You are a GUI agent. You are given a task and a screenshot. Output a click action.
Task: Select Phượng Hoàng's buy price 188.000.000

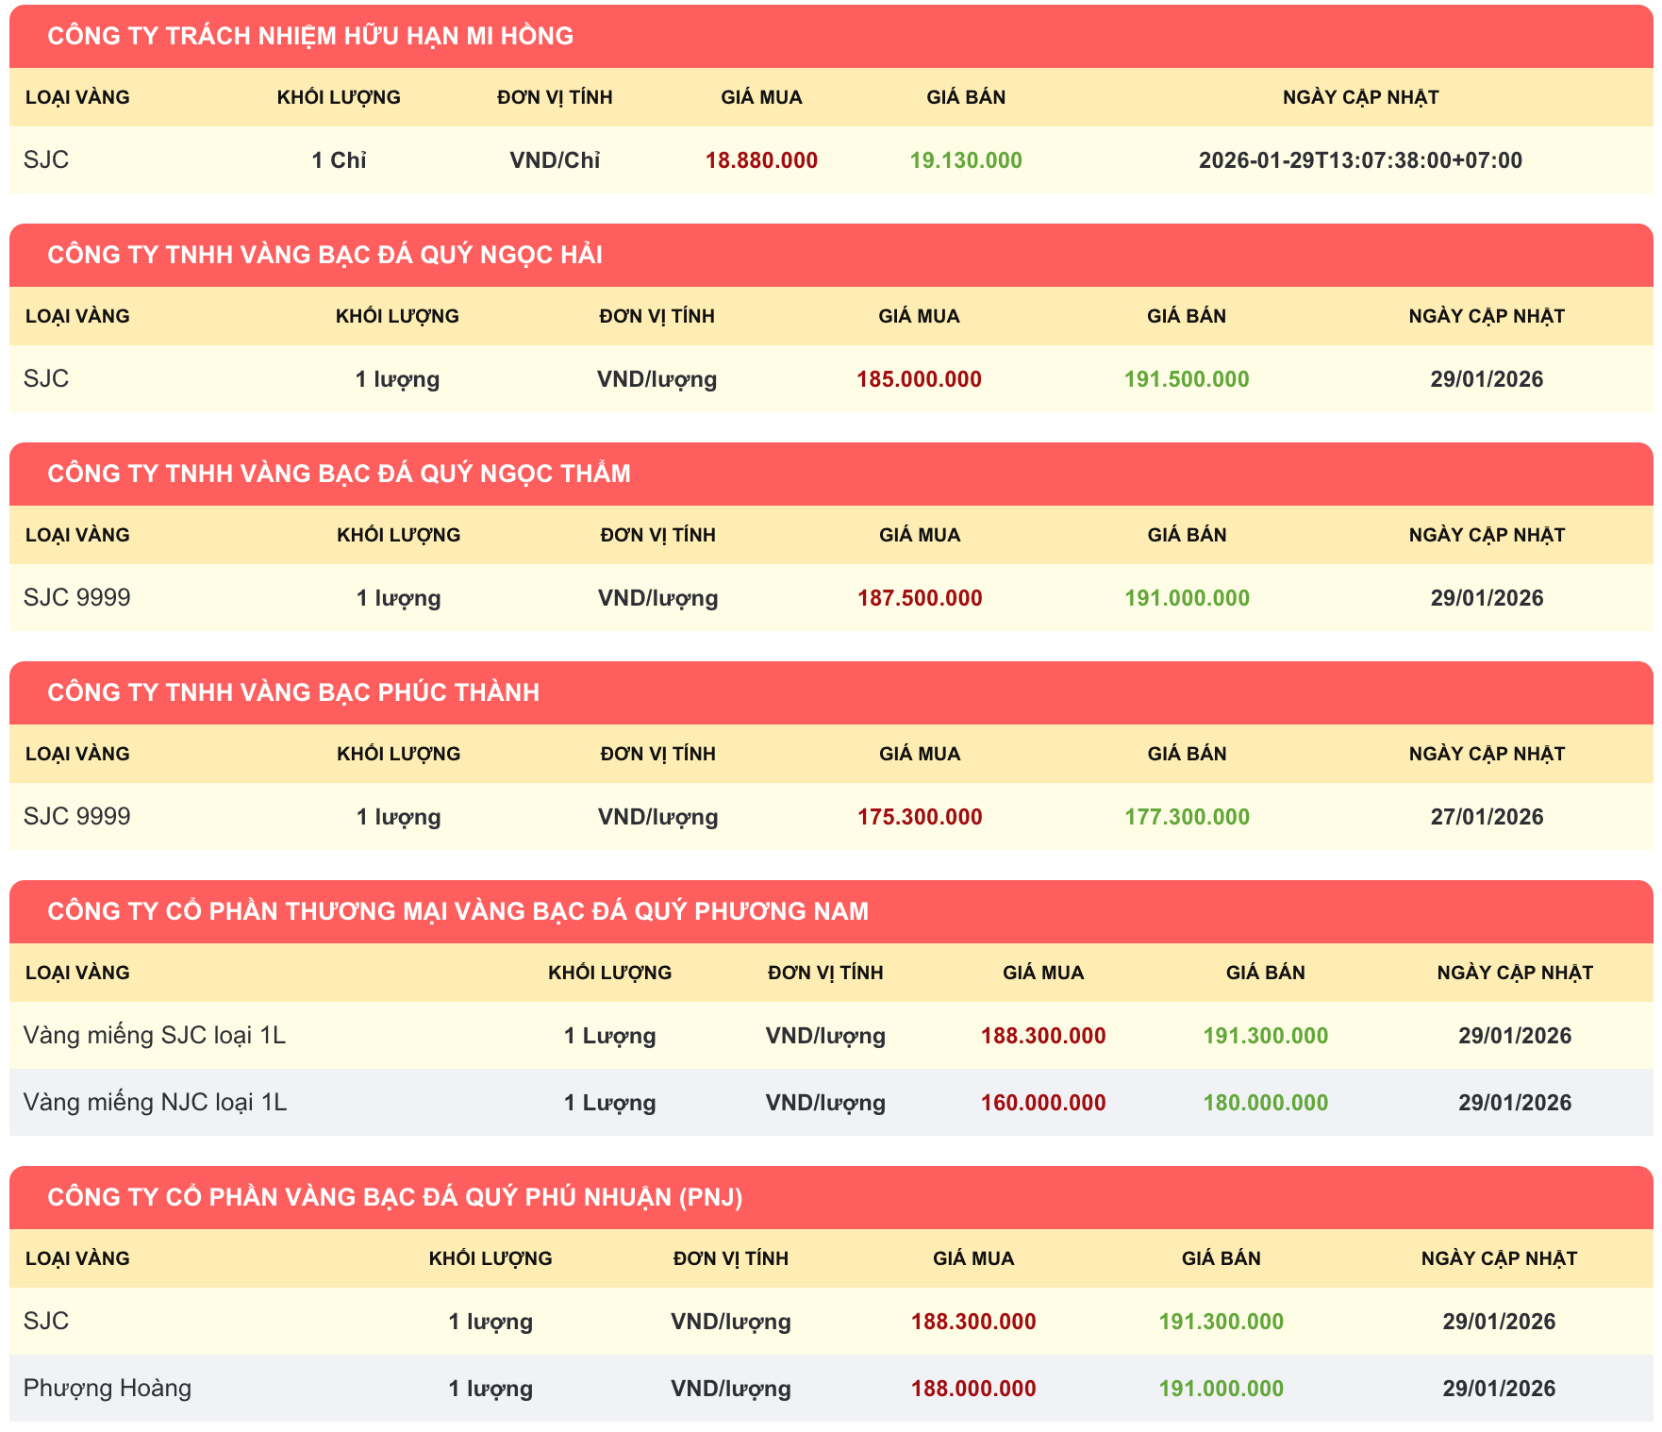point(972,1389)
